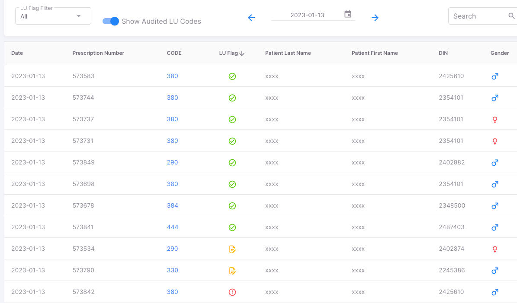Open code 384 link for prescription 573678
The image size is (517, 303).
coord(173,205)
